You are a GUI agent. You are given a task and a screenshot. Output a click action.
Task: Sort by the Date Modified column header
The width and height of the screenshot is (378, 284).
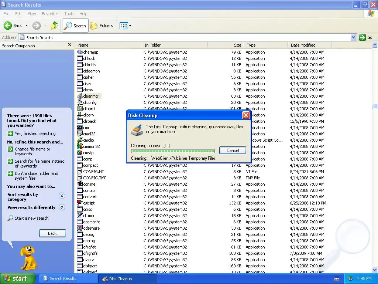(310, 45)
